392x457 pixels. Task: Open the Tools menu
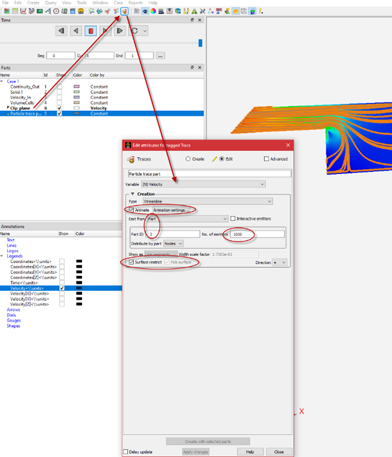point(82,2)
